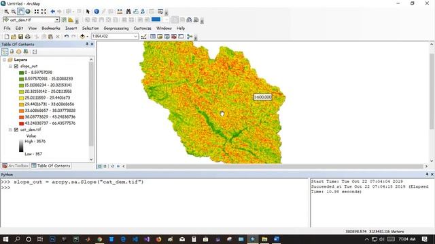Open the Find binoculars tool

pyautogui.click(x=128, y=12)
